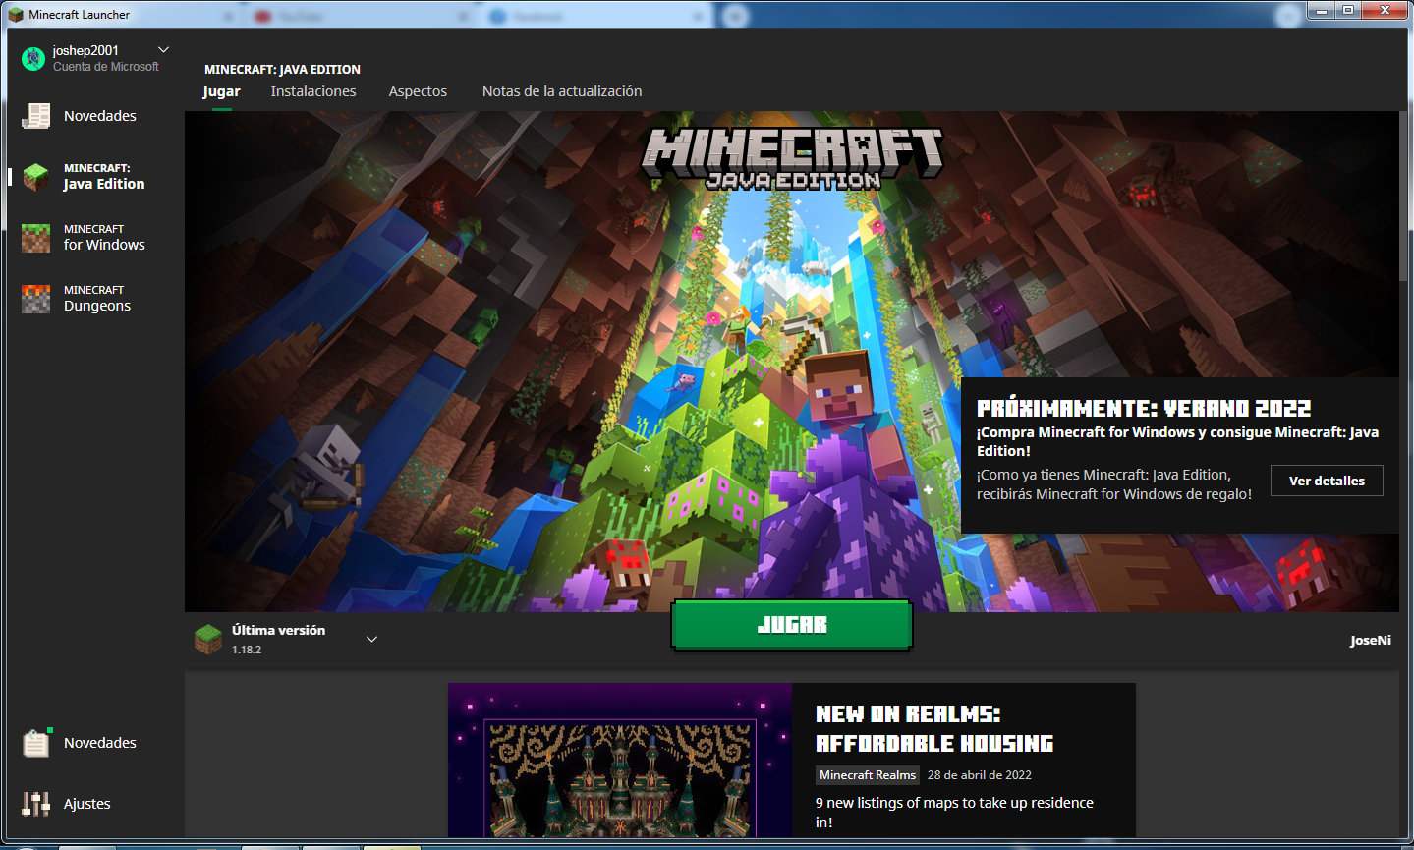1414x850 pixels.
Task: Select the Minecraft for Windows sidebar icon
Action: [x=35, y=238]
